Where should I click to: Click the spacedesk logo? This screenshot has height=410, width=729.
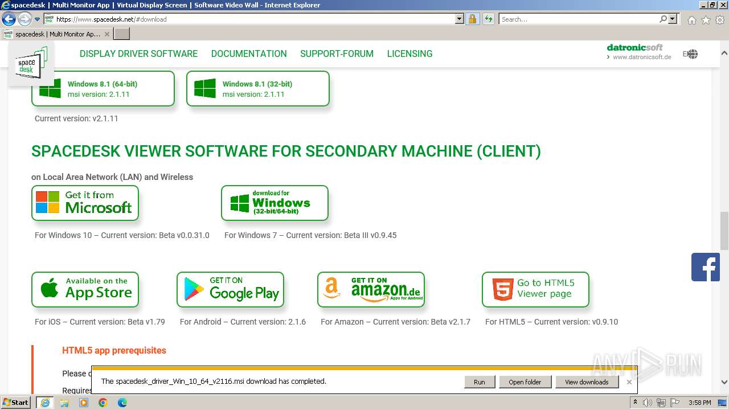coord(31,63)
